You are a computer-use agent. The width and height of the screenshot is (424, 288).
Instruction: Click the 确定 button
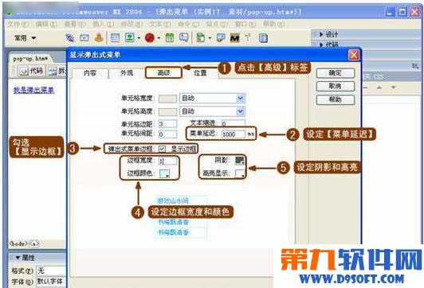[335, 73]
